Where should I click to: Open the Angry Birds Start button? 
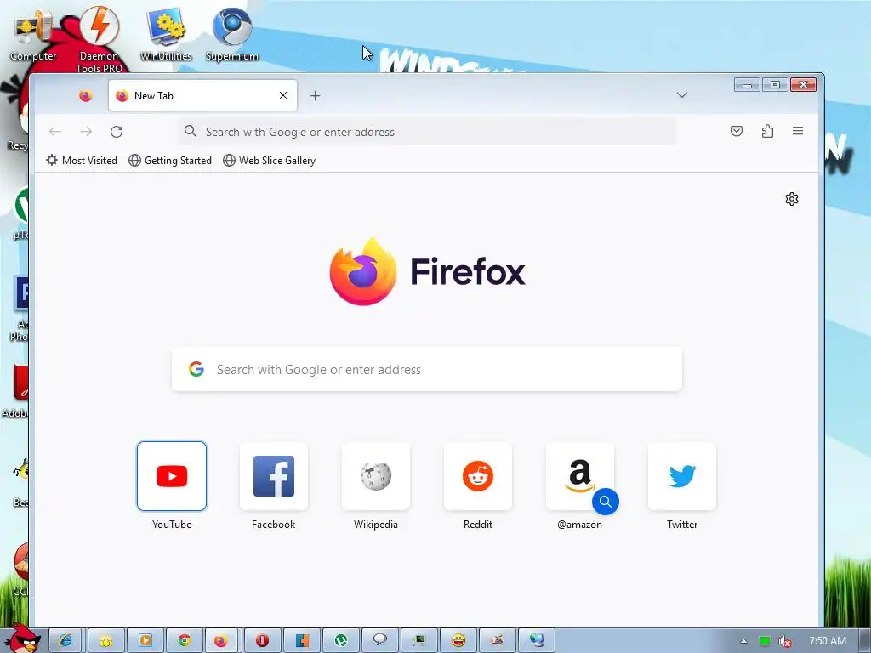(22, 639)
